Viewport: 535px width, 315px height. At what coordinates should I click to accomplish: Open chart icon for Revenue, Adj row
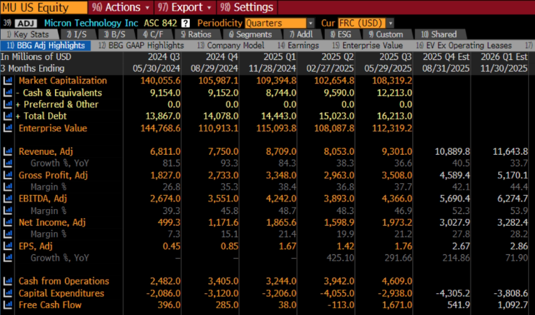point(8,151)
